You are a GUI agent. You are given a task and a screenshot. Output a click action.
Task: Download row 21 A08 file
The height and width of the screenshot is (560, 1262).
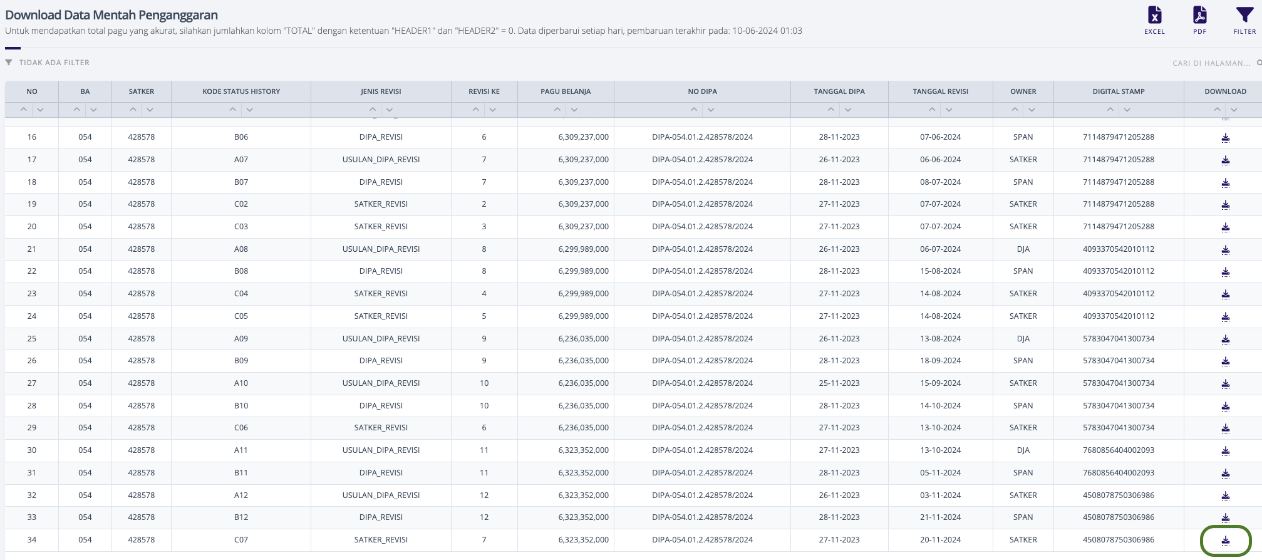[1226, 250]
